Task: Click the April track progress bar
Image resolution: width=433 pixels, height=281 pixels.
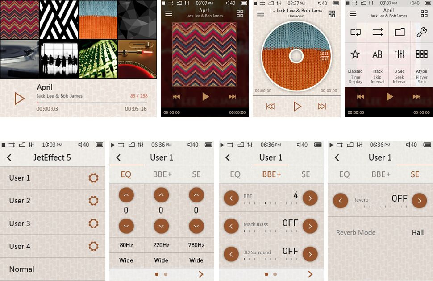Action: click(92, 103)
